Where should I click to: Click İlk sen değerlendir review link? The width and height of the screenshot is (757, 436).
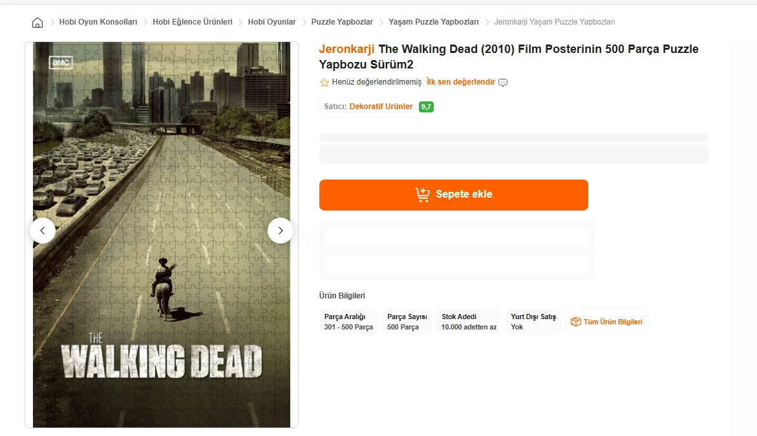(x=461, y=82)
